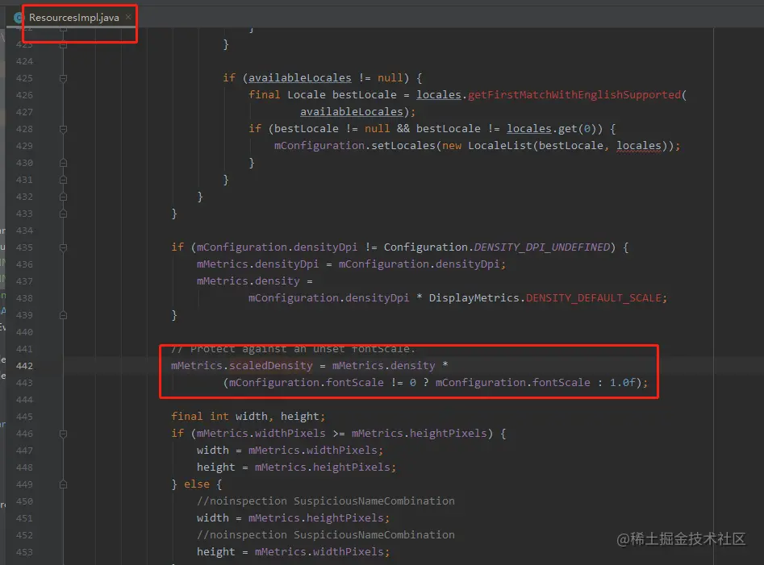
Task: Click availableLocales argument on line 427
Action: 351,111
